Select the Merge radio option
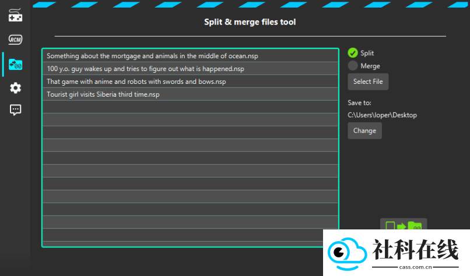The height and width of the screenshot is (276, 470). [364, 66]
